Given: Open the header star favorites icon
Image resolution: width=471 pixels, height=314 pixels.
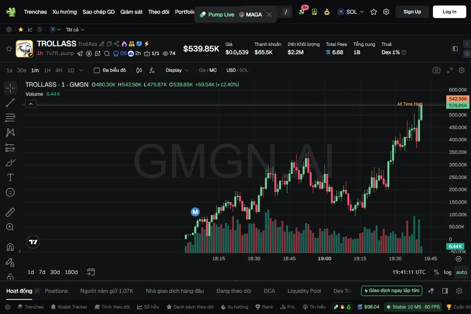Looking at the screenshot, I should (374, 12).
